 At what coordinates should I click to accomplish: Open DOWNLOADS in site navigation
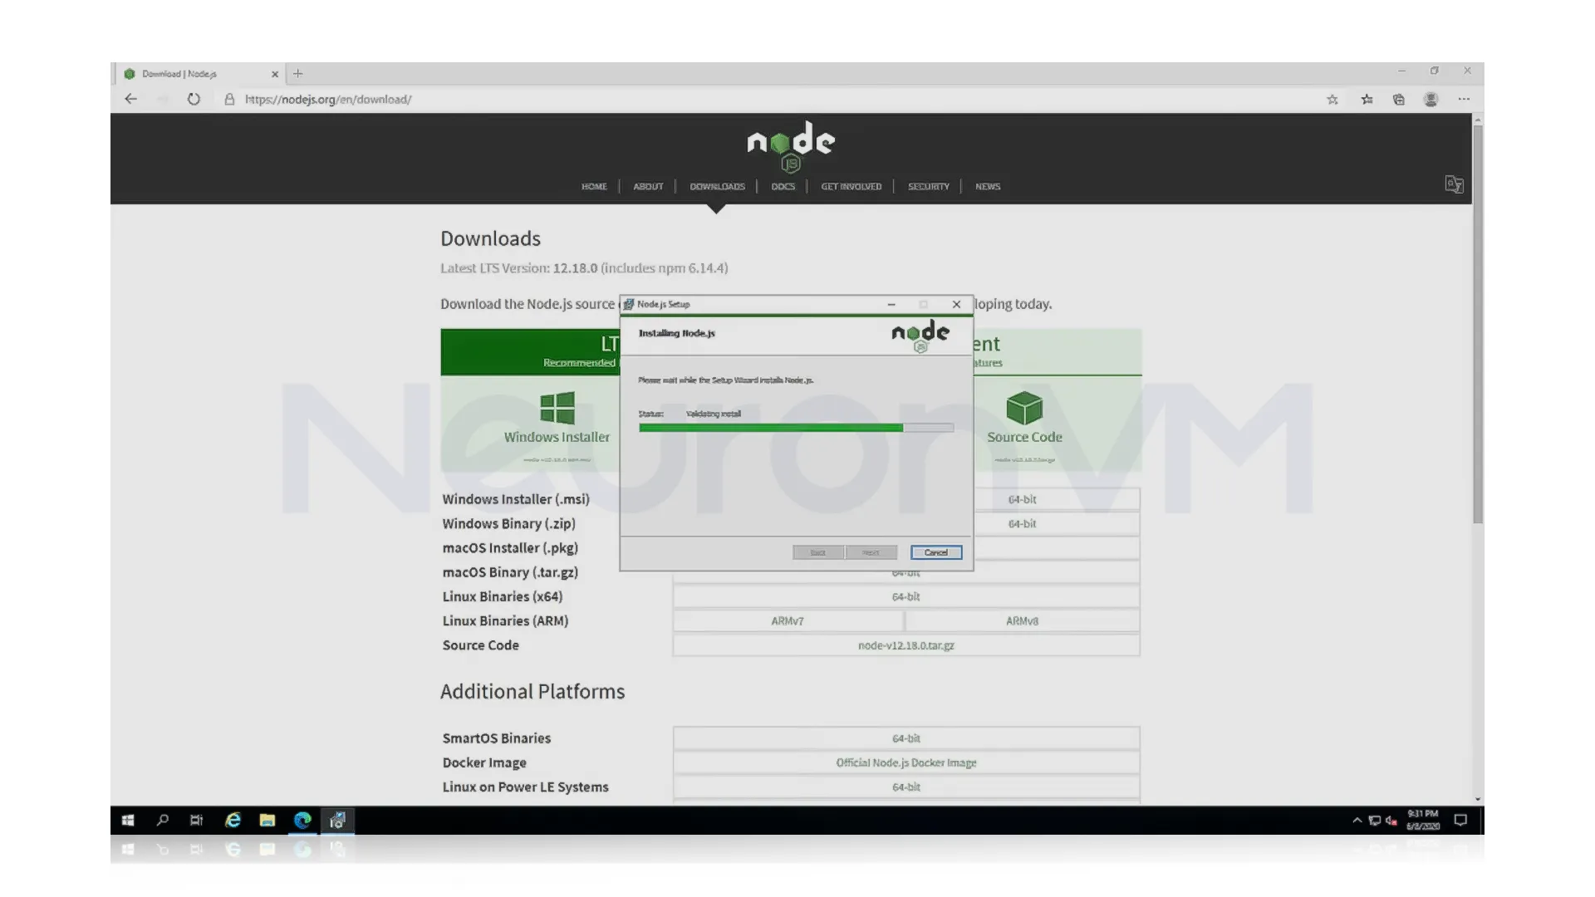coord(717,187)
